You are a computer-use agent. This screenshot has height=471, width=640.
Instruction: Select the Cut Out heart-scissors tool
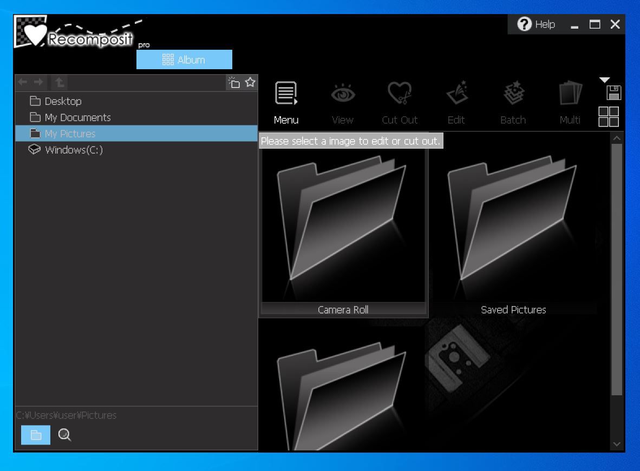point(400,95)
